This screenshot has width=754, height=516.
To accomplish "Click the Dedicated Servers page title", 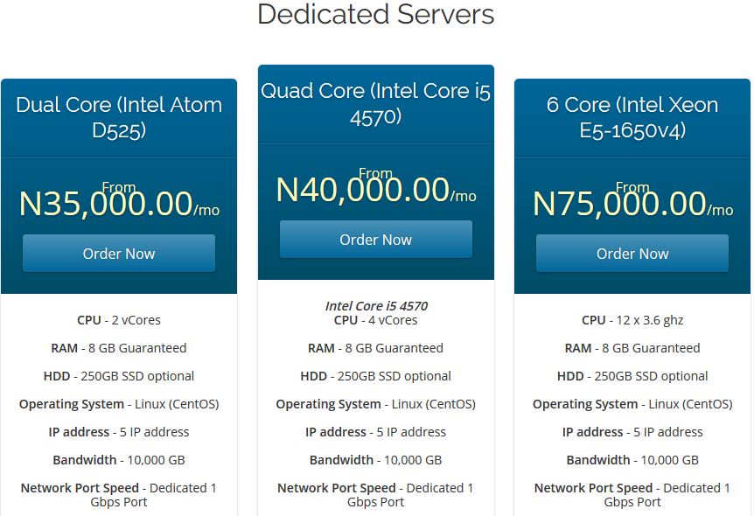I will (375, 14).
